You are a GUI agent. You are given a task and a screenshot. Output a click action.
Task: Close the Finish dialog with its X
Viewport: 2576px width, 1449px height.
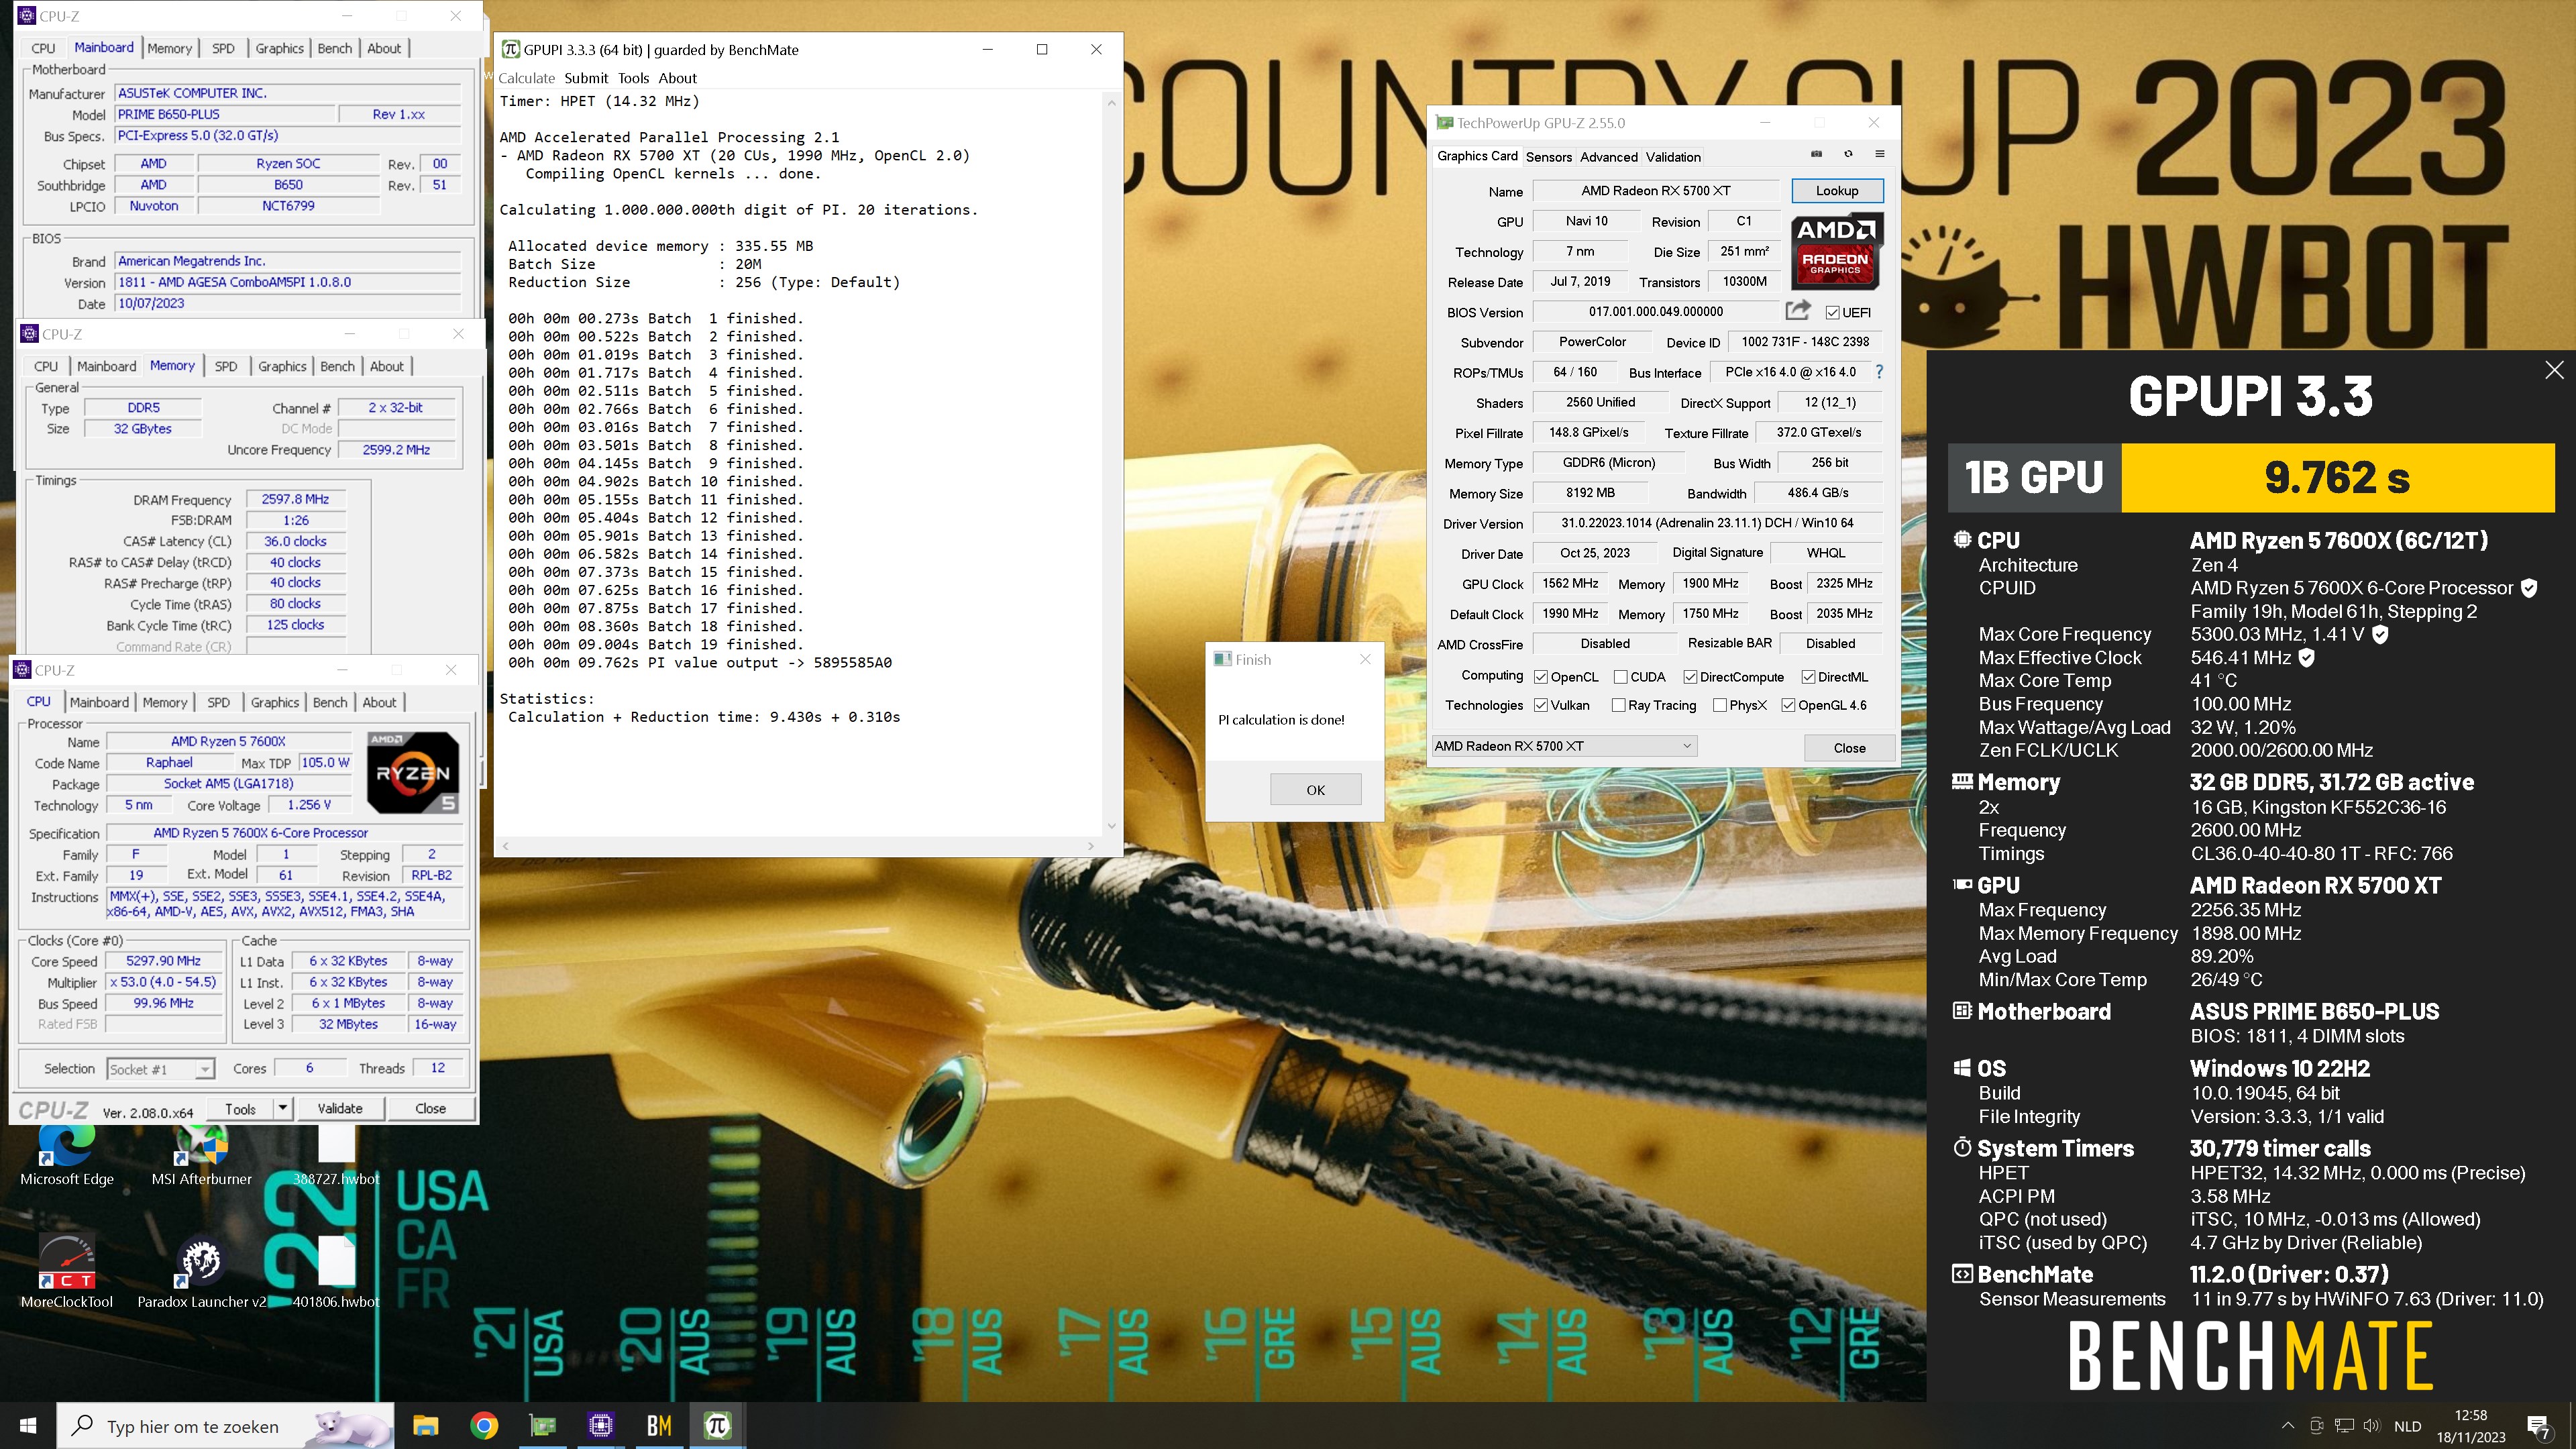click(x=1365, y=659)
